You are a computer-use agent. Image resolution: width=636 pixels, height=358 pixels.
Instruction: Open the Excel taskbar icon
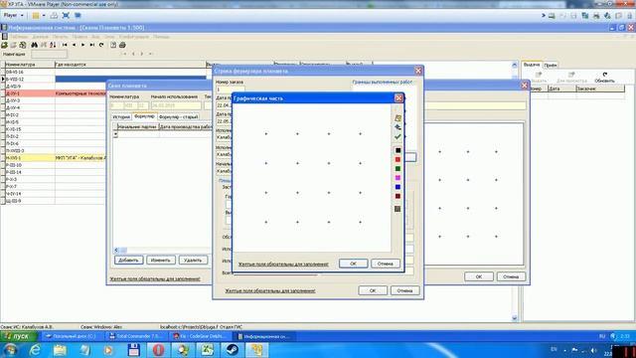point(208,349)
